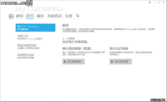
Task: Click the My Dell title logo
Action: click(28, 9)
